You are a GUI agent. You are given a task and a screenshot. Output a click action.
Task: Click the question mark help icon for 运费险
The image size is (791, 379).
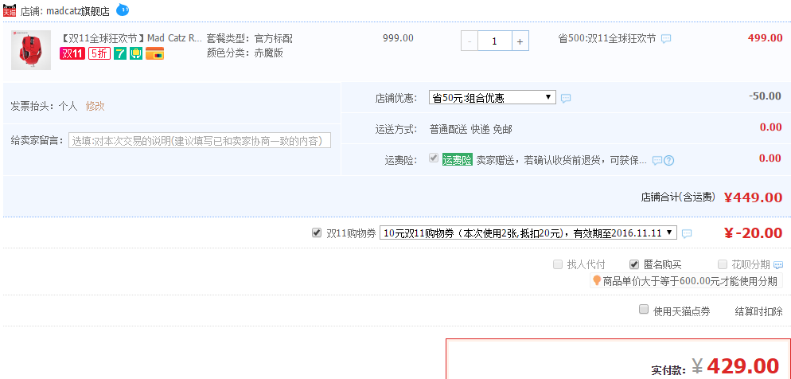point(669,161)
